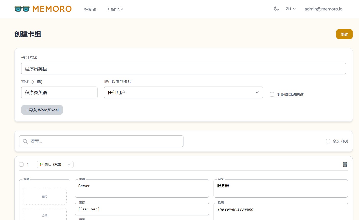The image size is (359, 220).
Task: Delete card 1 using the trash icon
Action: coord(345,164)
